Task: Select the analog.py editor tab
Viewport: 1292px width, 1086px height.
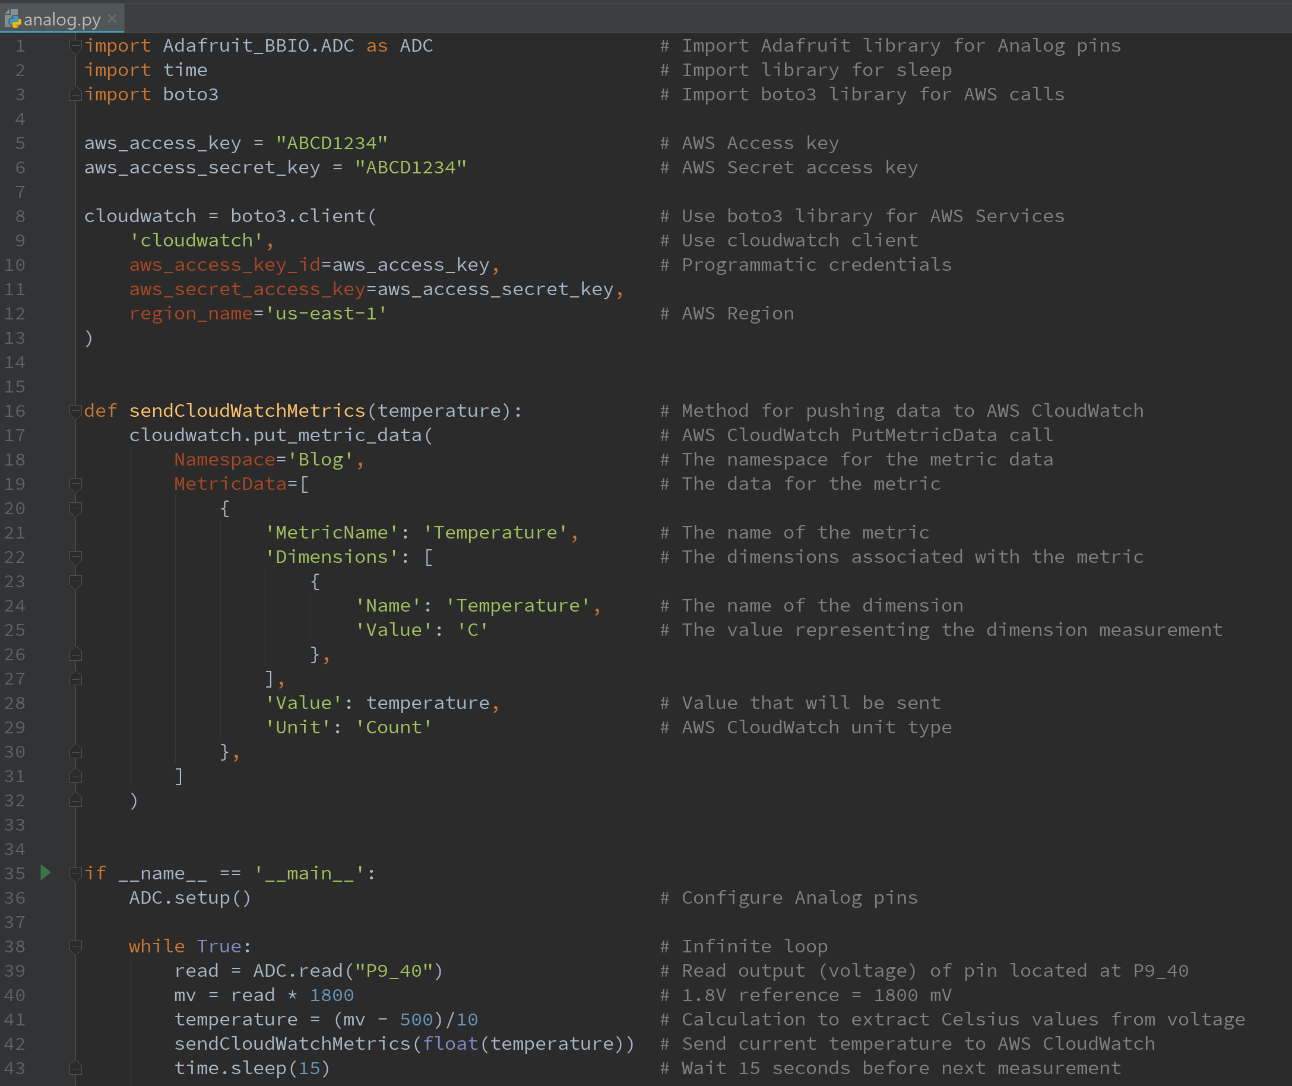Action: (x=62, y=19)
